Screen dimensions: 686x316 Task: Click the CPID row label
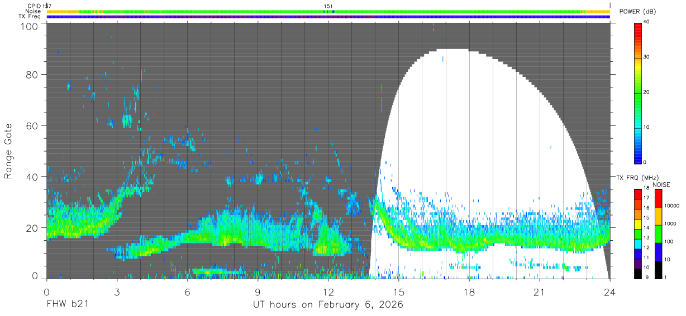click(x=34, y=6)
